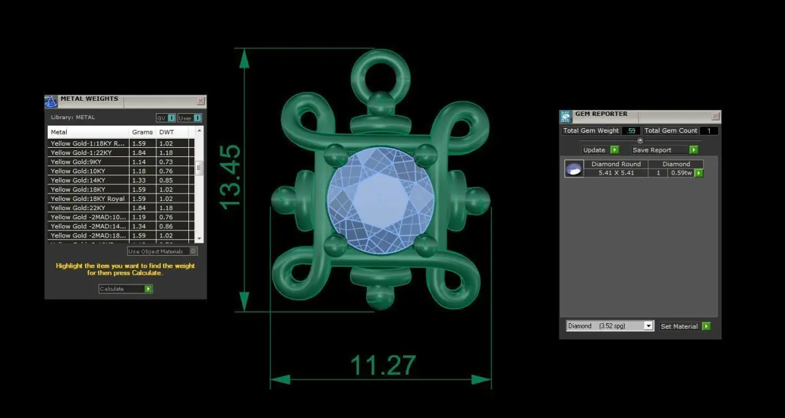Collapse the Gem Reporter header with the round arrow
This screenshot has width=785, height=418.
(x=640, y=140)
